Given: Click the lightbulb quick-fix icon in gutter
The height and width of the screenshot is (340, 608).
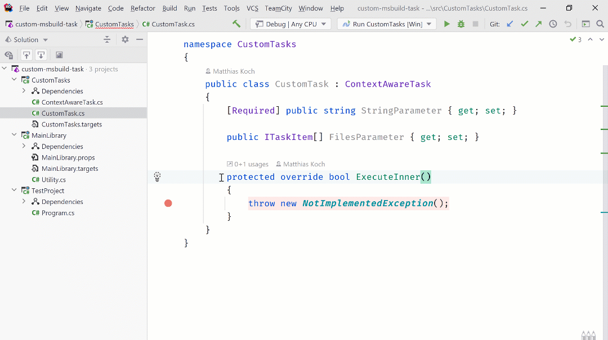Looking at the screenshot, I should tap(158, 177).
